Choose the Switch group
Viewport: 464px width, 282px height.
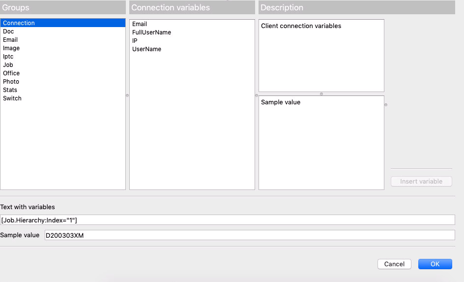tap(12, 98)
